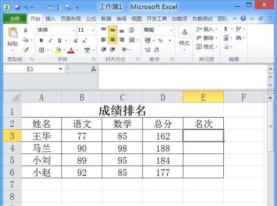Screen dimensions: 277x206
Task: Open font color dropdown arrow
Action: 77,50
